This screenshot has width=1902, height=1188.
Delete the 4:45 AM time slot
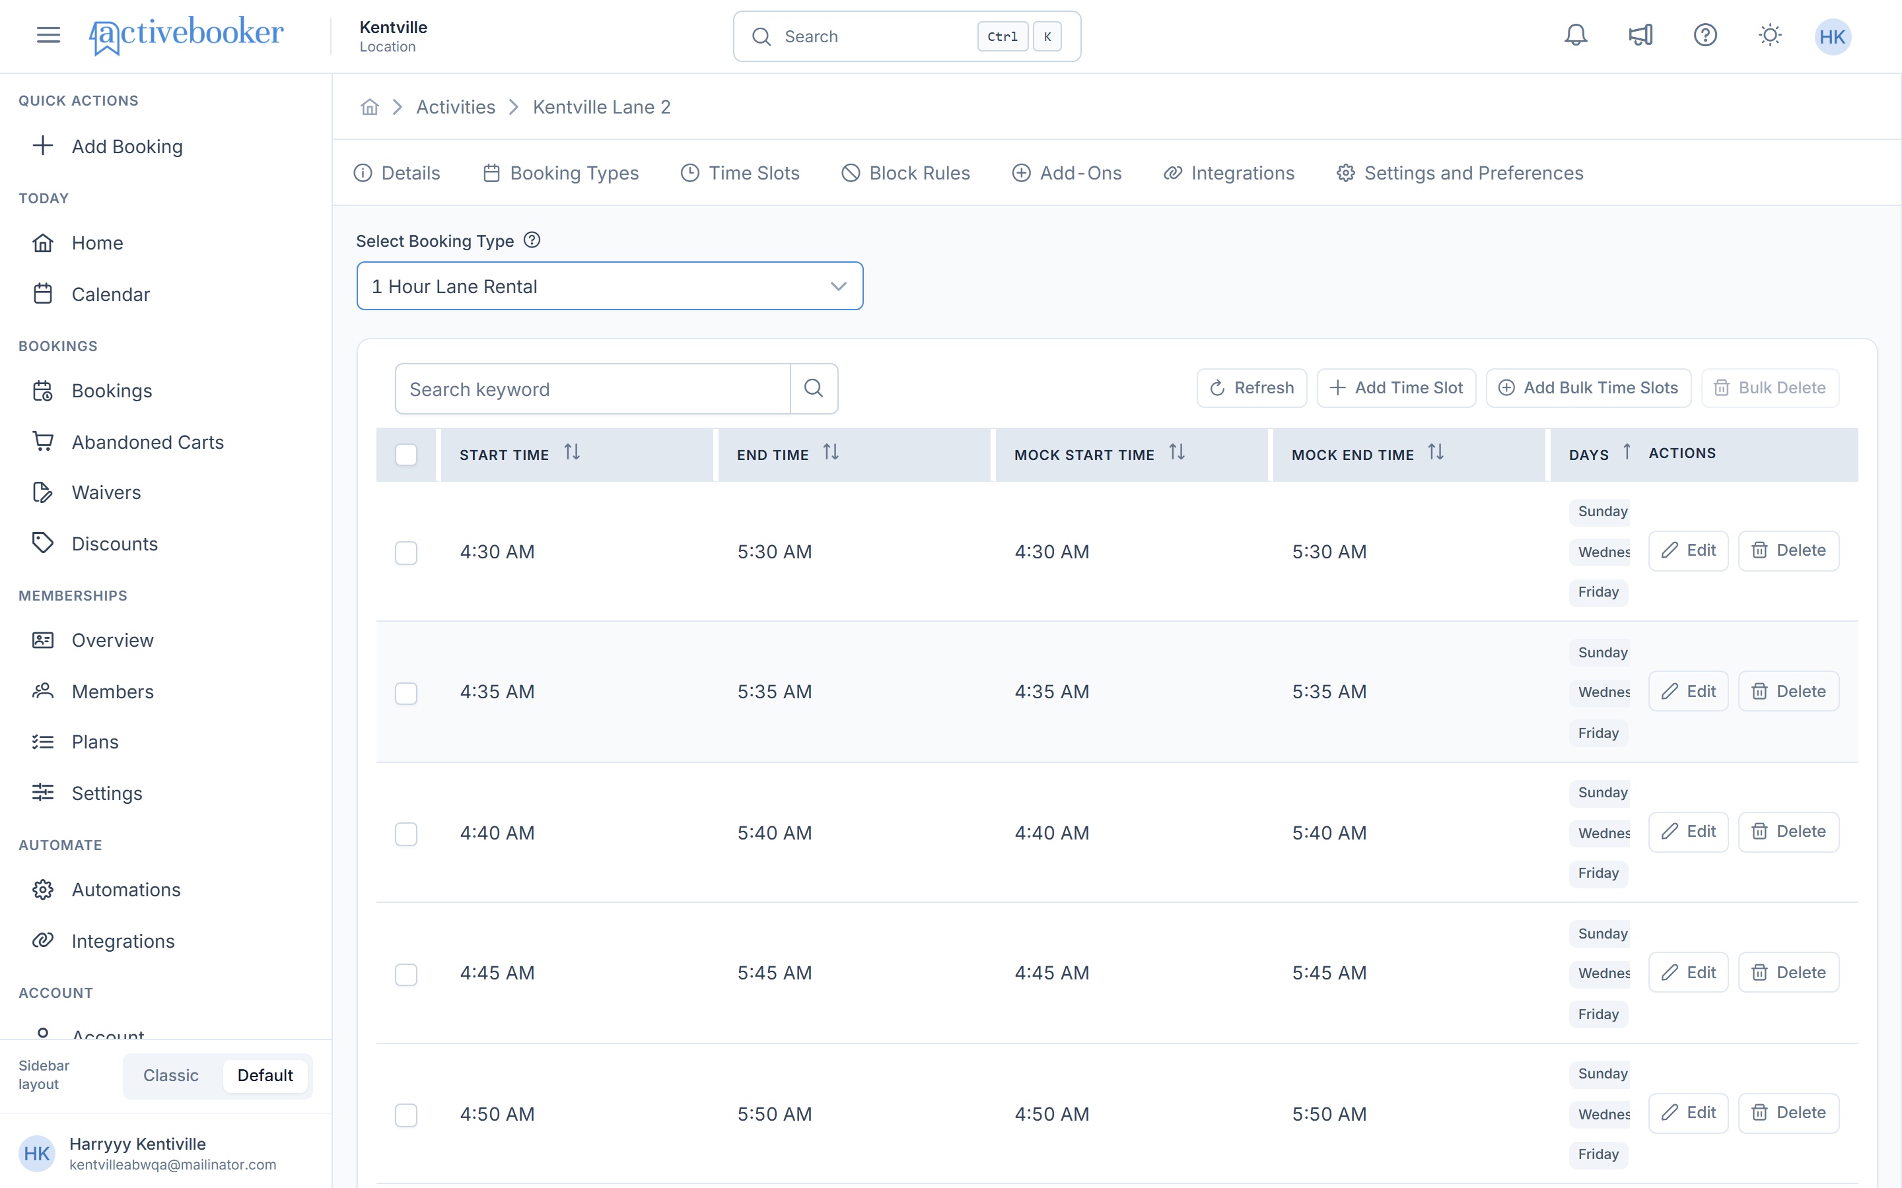click(x=1788, y=973)
